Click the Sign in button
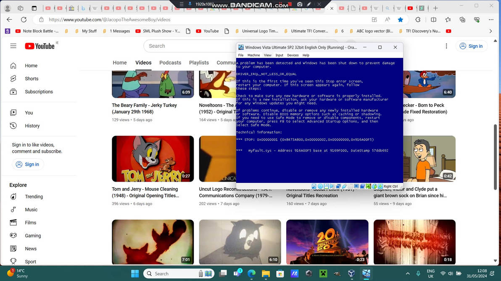501x281 pixels. point(471,46)
